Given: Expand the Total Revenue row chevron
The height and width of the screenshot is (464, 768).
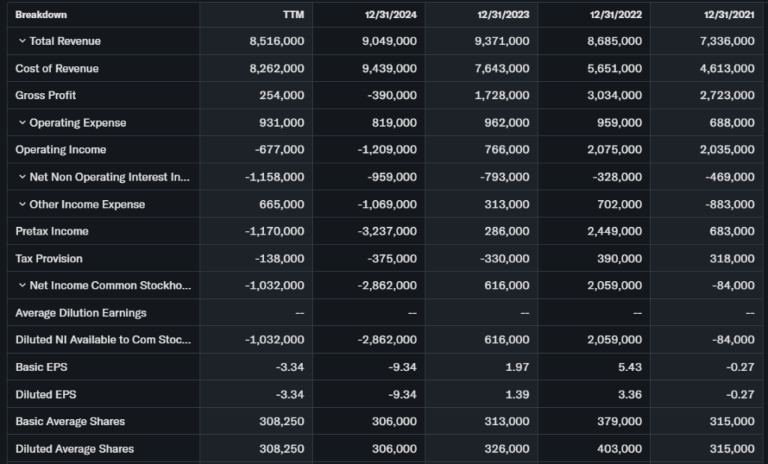Looking at the screenshot, I should pyautogui.click(x=22, y=41).
